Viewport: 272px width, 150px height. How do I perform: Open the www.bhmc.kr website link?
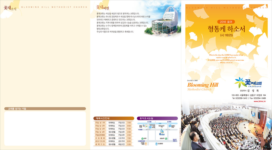[x=259, y=101]
